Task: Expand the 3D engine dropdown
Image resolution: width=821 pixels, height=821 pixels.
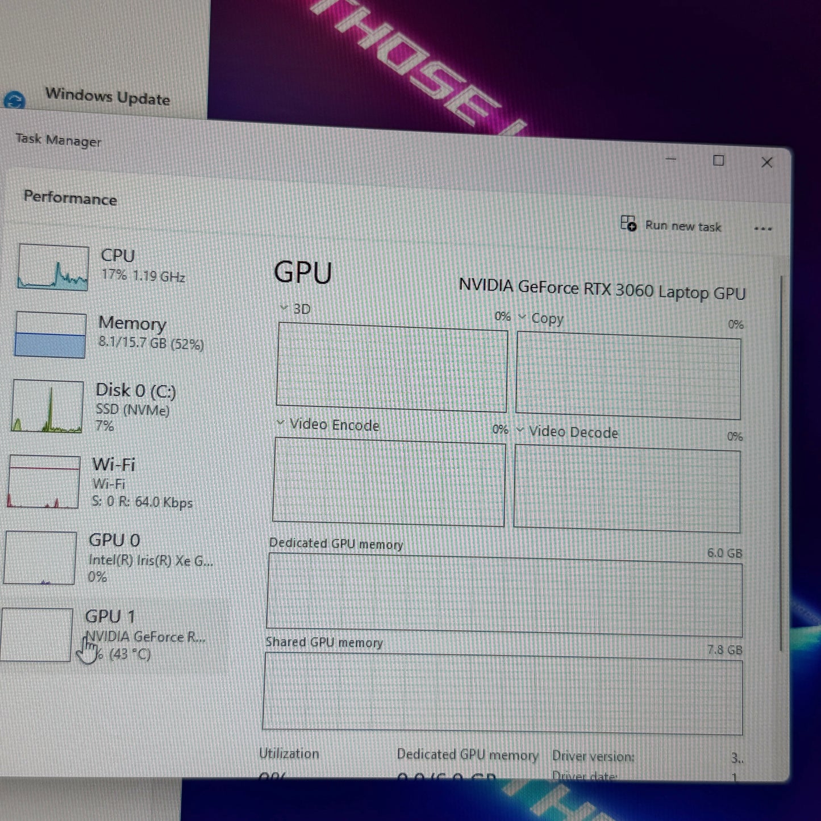Action: point(284,307)
